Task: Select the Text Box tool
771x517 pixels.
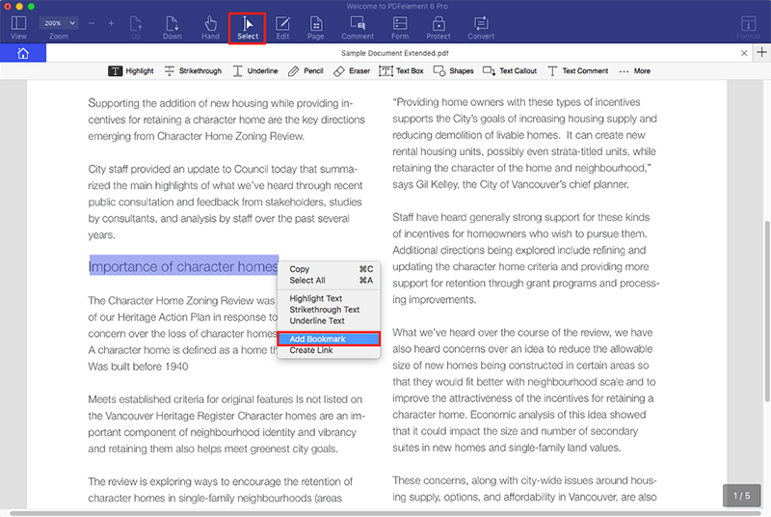Action: coord(401,70)
